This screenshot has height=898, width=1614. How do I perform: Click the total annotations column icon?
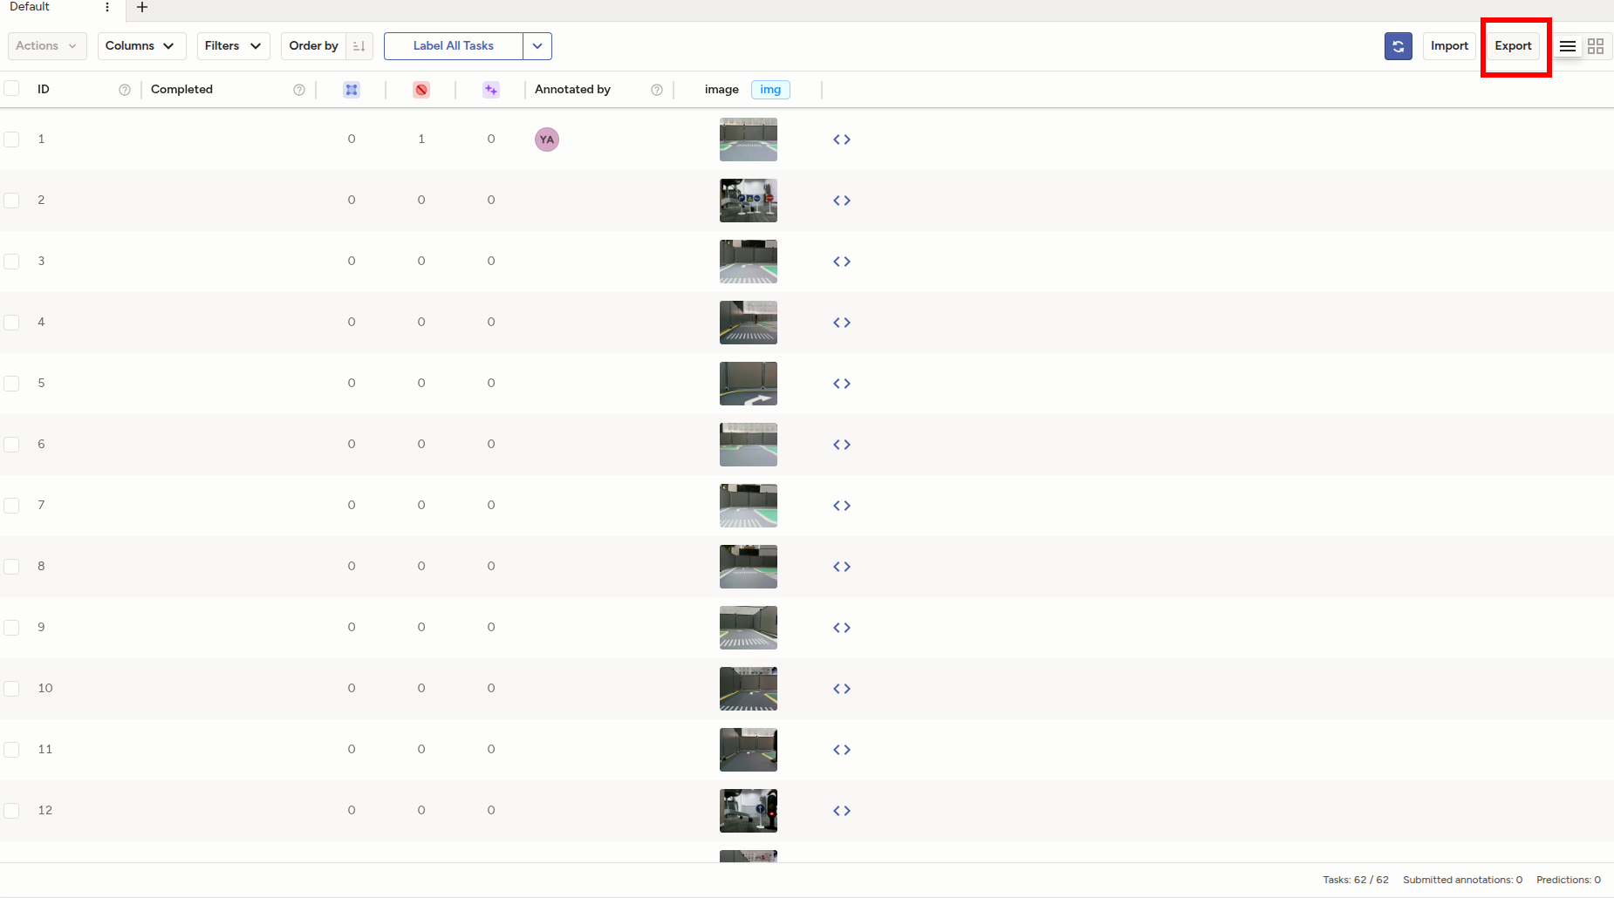pos(352,90)
